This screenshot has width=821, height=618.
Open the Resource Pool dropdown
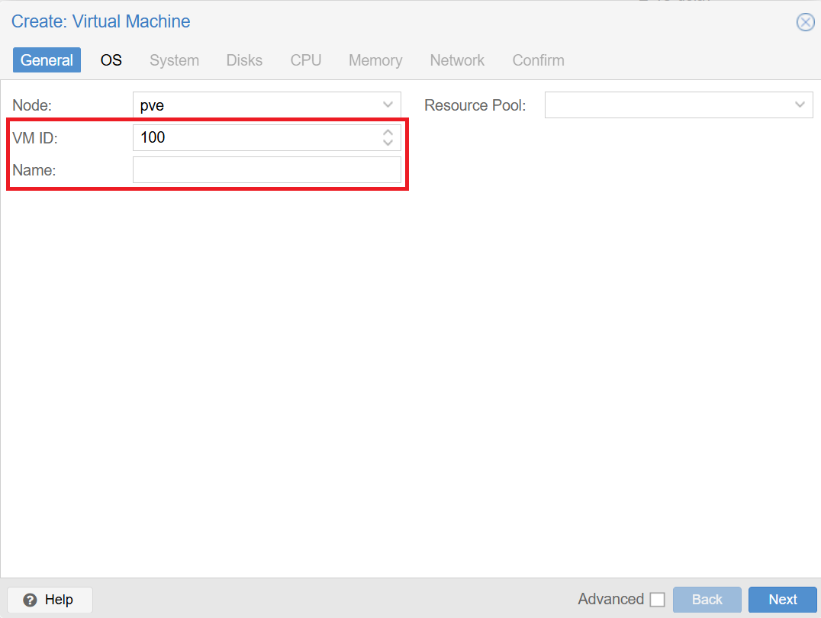click(800, 105)
